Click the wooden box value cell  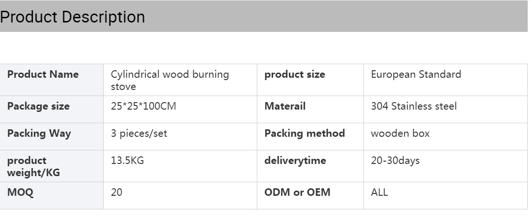click(x=446, y=137)
